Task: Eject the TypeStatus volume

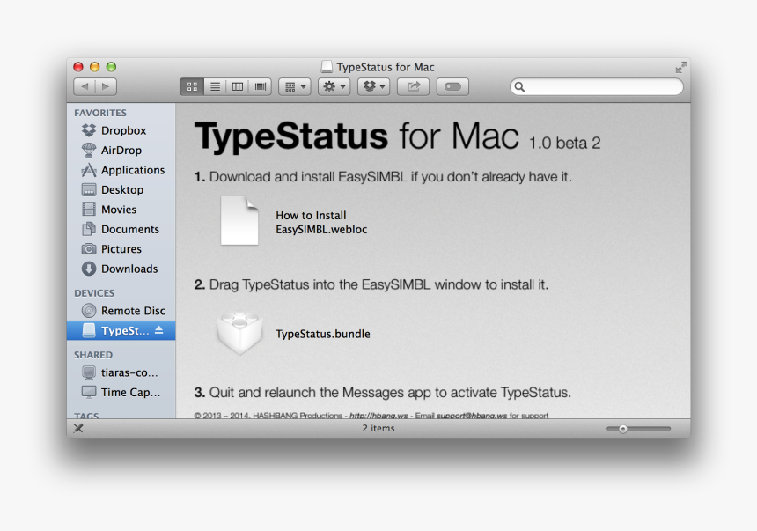Action: (158, 330)
